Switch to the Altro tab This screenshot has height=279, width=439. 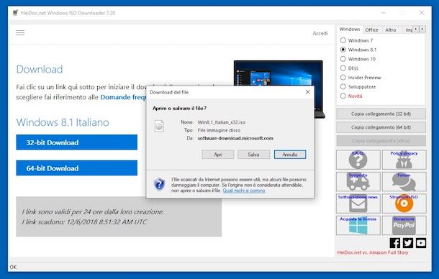[x=391, y=30]
